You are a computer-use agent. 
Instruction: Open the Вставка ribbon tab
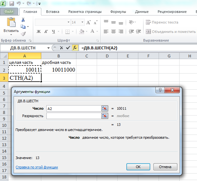(53, 12)
